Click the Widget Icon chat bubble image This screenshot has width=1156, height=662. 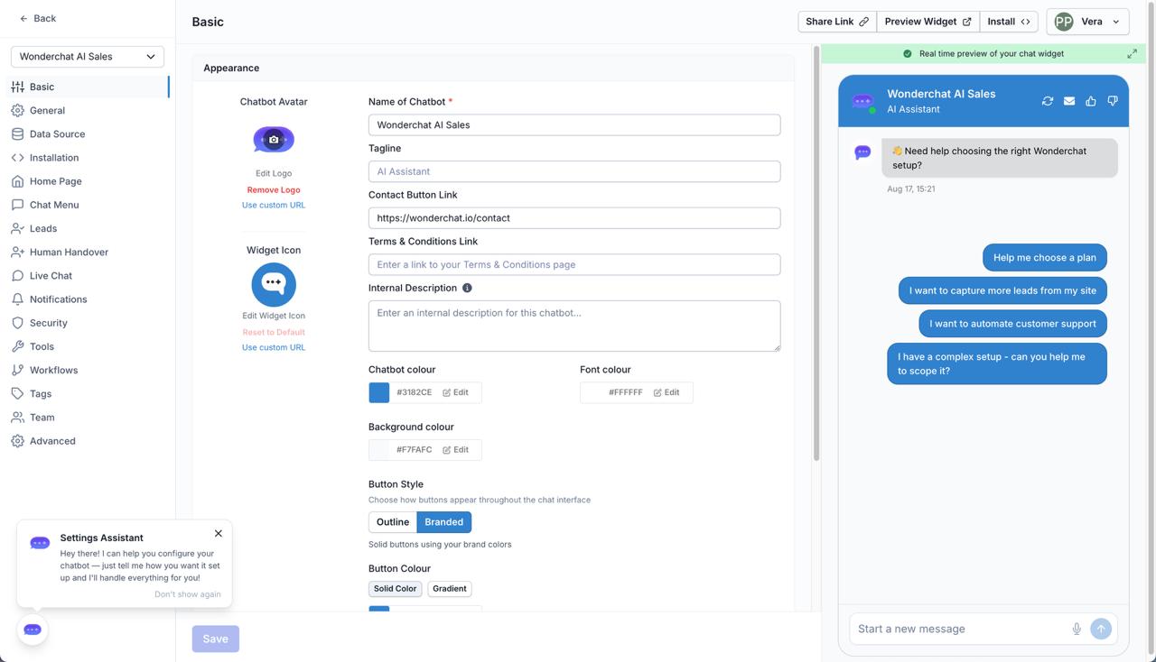pos(274,285)
